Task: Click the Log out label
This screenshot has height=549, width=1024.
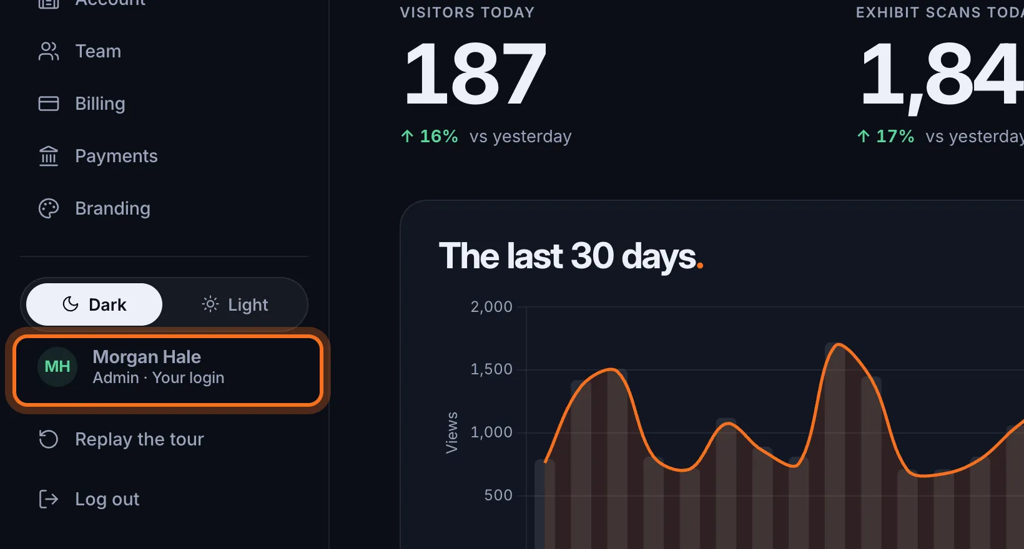Action: (107, 499)
